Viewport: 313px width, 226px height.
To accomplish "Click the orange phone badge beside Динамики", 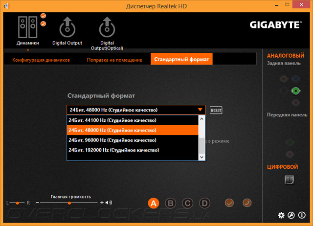I will [x=43, y=24].
